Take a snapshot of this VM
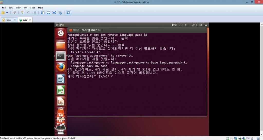The width and height of the screenshot is (263, 140). (x=23, y=13)
